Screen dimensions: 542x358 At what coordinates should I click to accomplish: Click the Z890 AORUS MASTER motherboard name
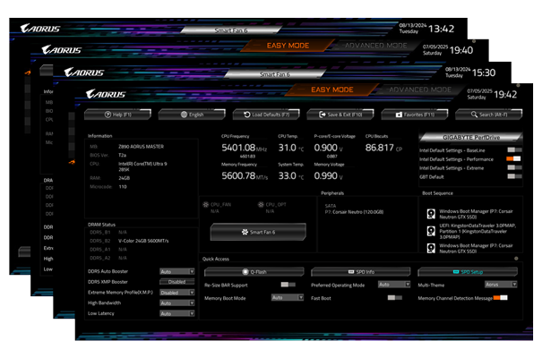coord(141,147)
